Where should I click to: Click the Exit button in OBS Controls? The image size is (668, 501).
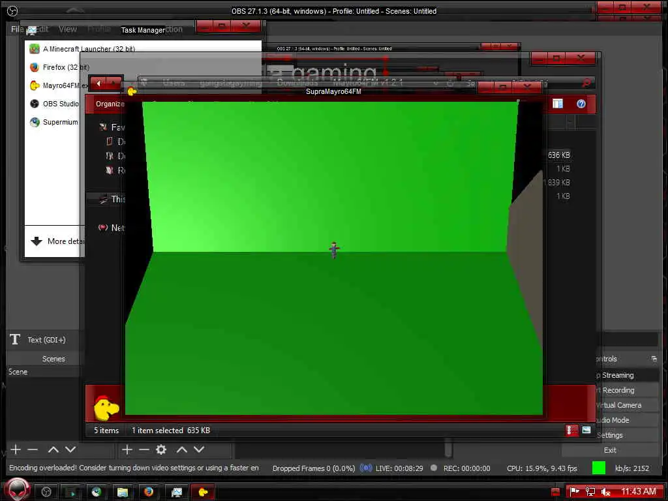point(610,450)
